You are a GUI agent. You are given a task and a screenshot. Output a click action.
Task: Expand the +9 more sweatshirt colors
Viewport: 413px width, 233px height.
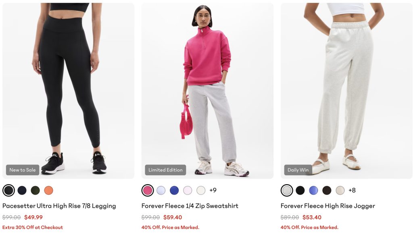pyautogui.click(x=213, y=190)
